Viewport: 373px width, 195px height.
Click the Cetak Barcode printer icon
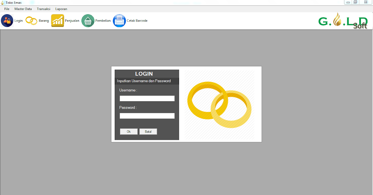[x=119, y=20]
